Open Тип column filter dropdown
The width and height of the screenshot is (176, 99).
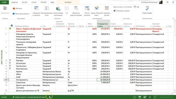(54, 26)
